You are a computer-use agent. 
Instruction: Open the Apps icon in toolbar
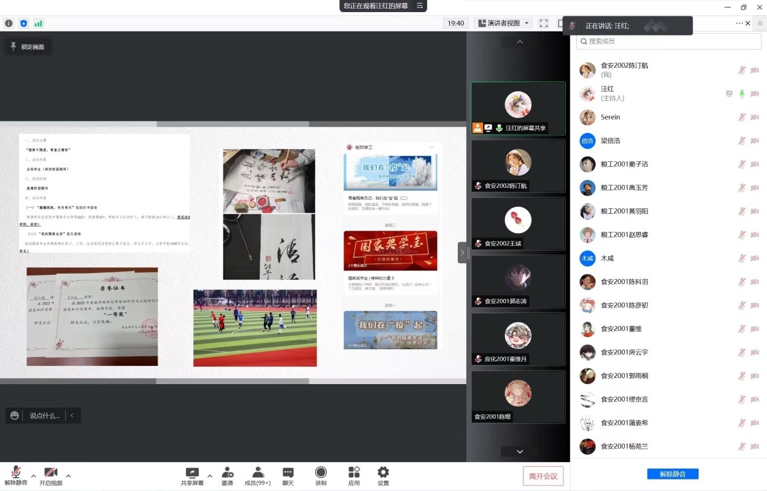(x=354, y=473)
